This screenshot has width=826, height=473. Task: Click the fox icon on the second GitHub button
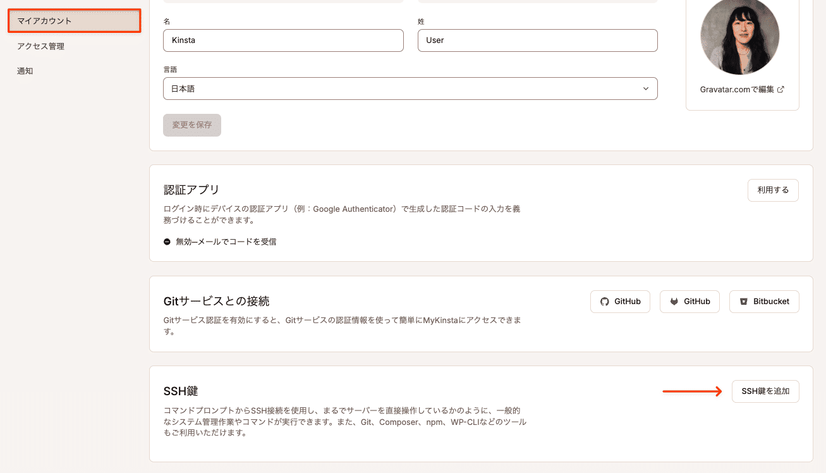click(674, 302)
